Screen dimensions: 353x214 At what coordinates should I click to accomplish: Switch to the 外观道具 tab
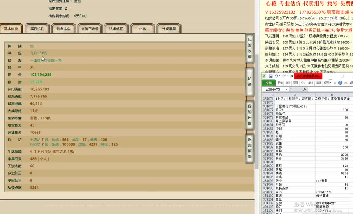[x=169, y=29]
